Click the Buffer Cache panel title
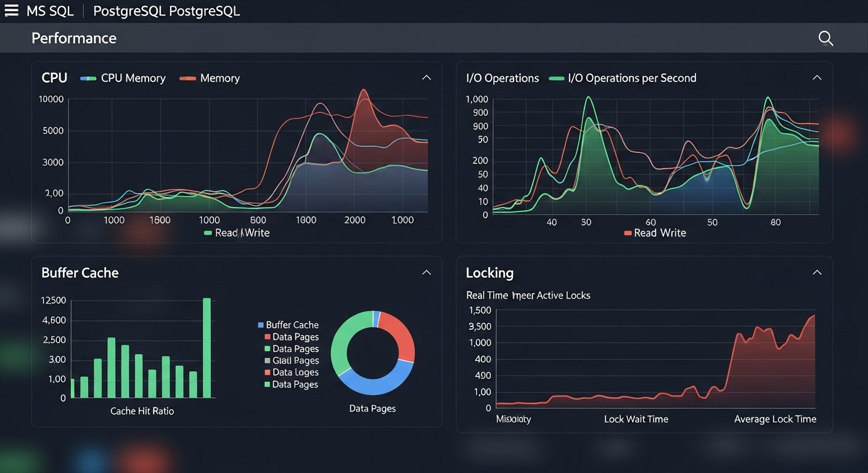Viewport: 868px width, 473px height. pos(80,273)
